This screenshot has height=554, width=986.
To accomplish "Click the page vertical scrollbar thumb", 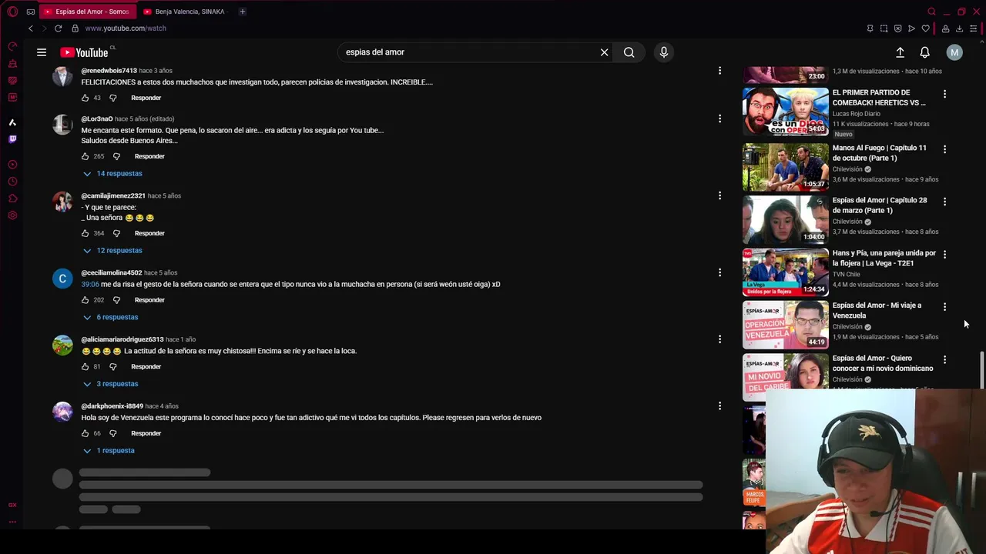I will [x=981, y=370].
